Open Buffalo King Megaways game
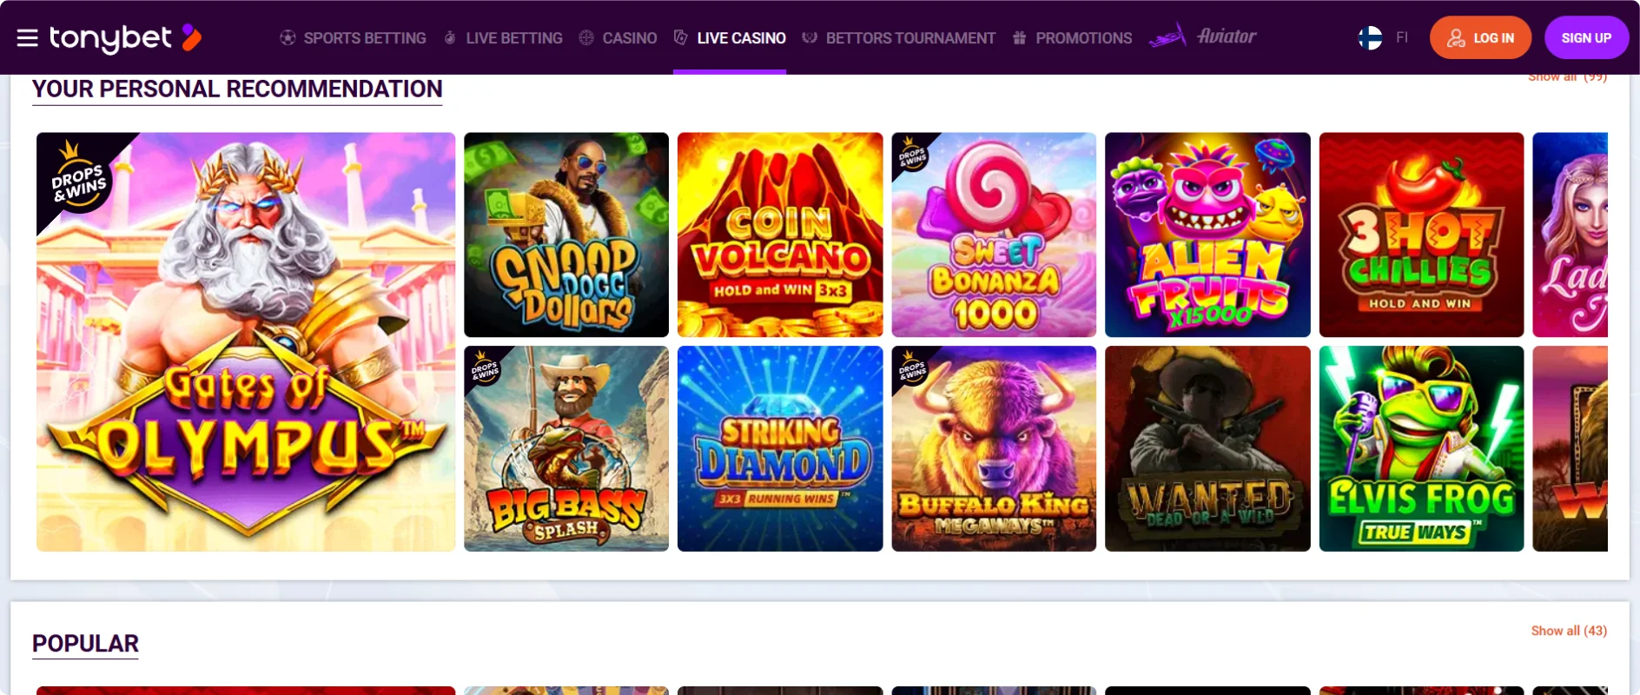Image resolution: width=1640 pixels, height=695 pixels. (994, 448)
